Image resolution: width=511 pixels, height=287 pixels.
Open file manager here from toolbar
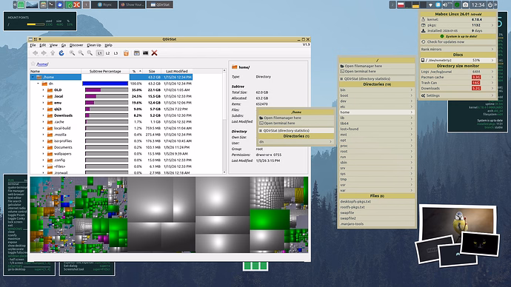(x=136, y=53)
